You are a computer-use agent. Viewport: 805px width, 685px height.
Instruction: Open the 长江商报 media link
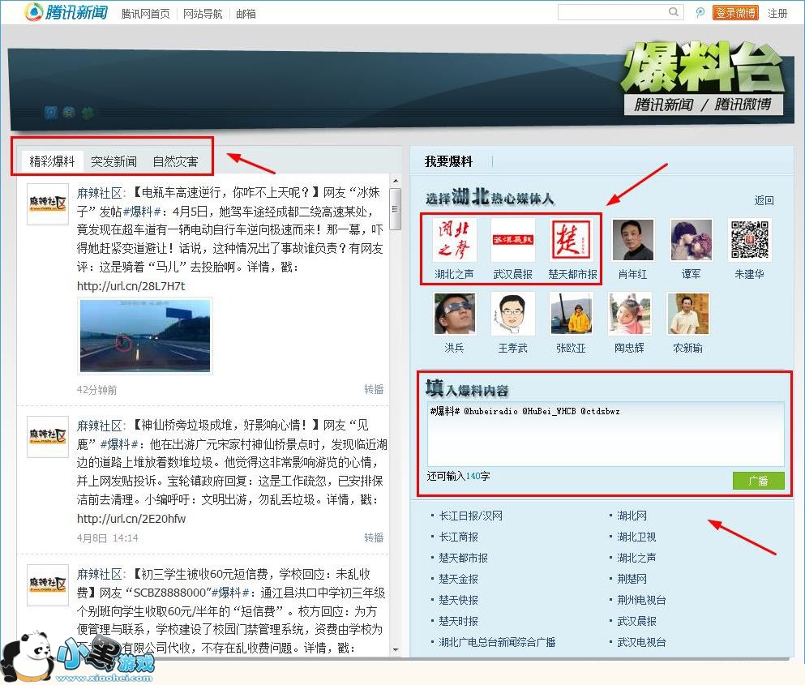coord(459,537)
